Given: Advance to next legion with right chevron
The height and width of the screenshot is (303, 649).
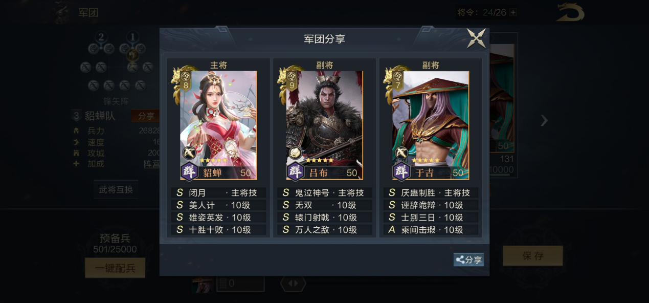Looking at the screenshot, I should pyautogui.click(x=544, y=121).
